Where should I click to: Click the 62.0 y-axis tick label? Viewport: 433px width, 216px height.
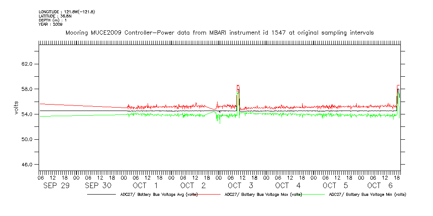tap(27, 64)
